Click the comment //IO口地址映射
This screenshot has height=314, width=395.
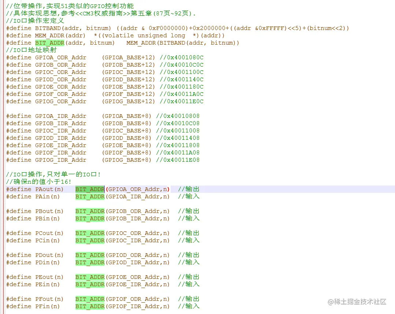pos(31,50)
